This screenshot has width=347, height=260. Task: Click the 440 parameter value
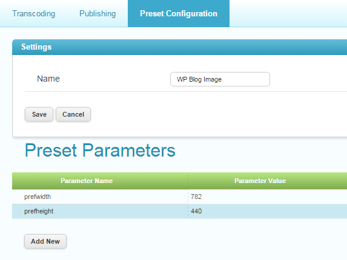[x=196, y=211]
